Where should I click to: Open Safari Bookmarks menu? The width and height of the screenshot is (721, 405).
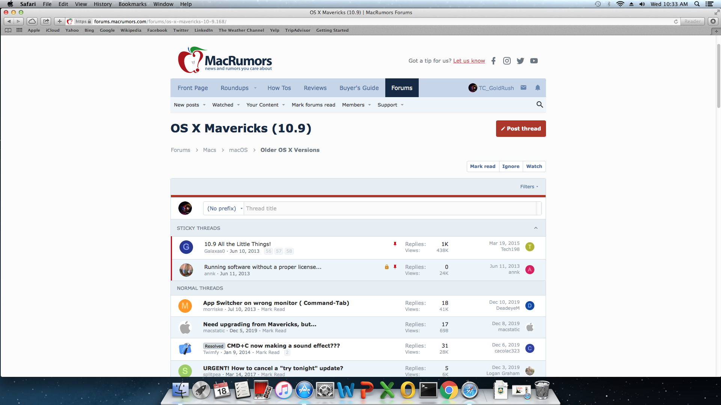(132, 4)
